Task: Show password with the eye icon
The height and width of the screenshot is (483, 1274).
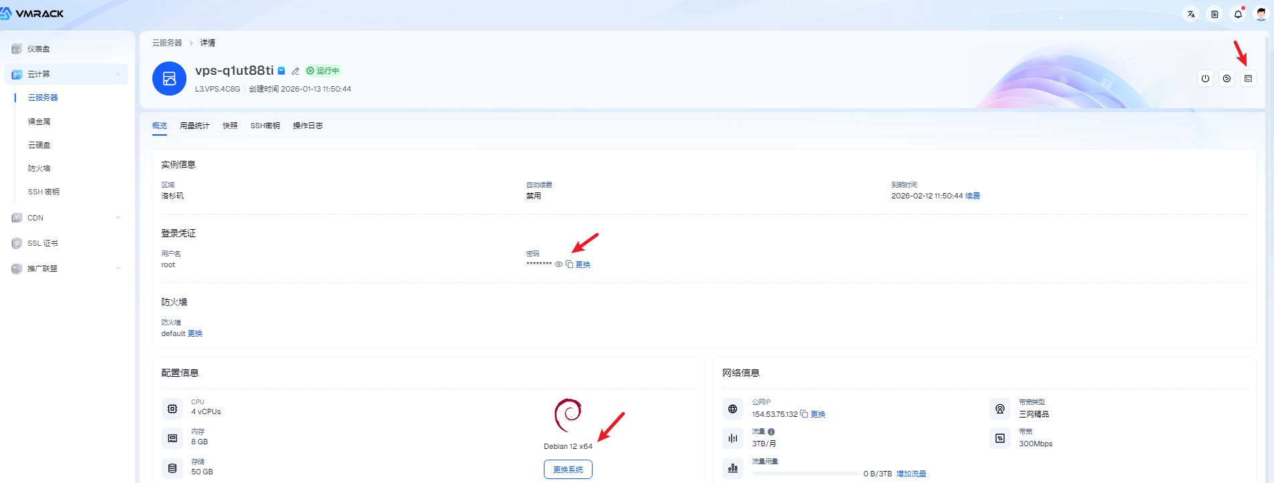Action: point(559,265)
